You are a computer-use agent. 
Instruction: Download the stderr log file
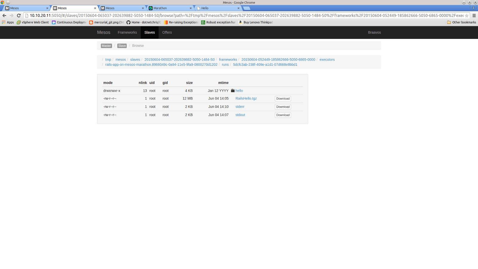coord(283,107)
